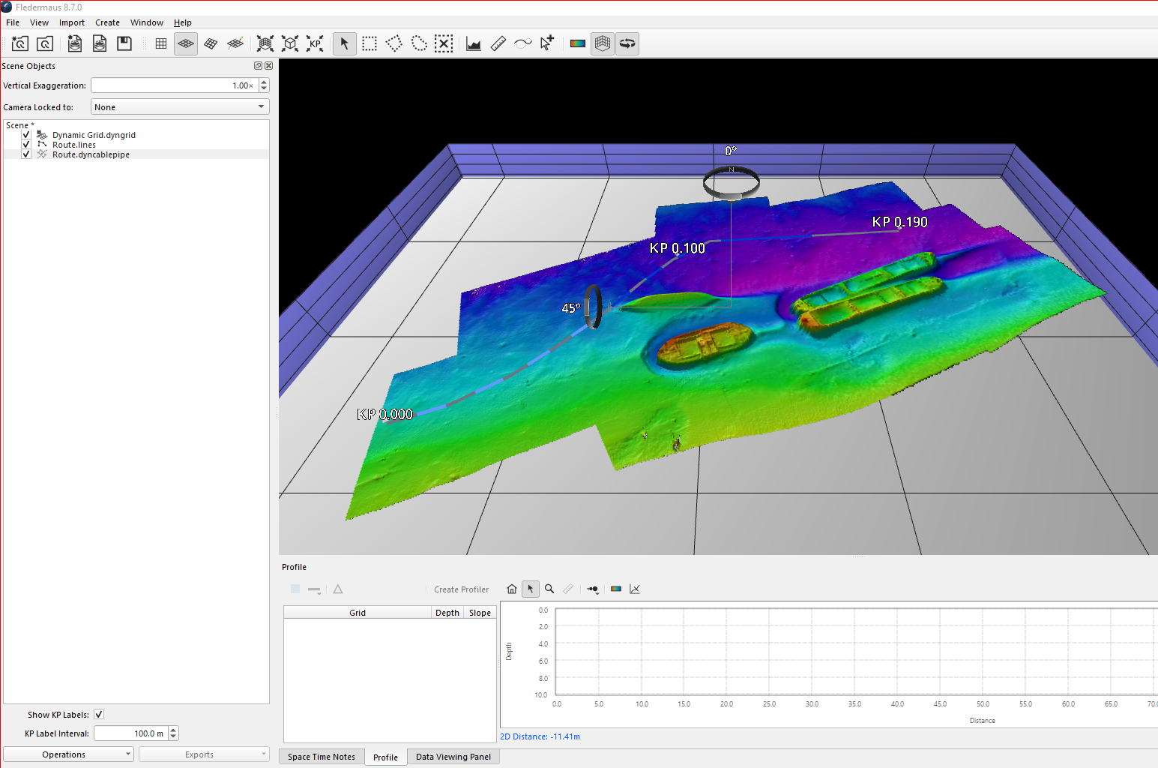Viewport: 1158px width, 768px height.
Task: Click the Save scene floppy disk icon
Action: coord(124,43)
